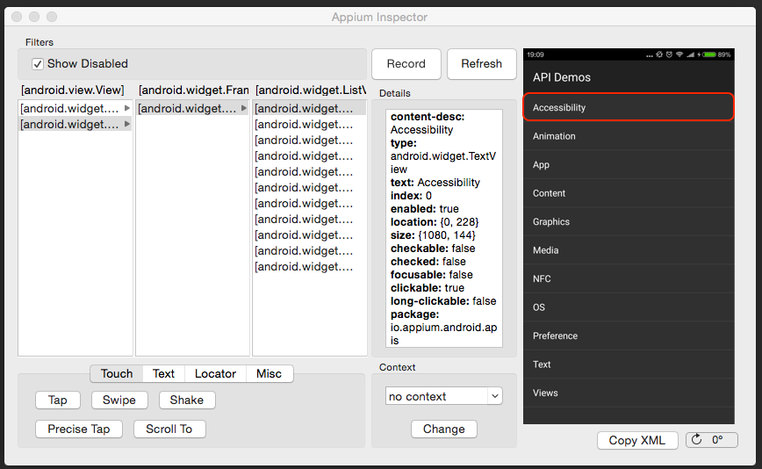762x469 pixels.
Task: Select Content in the device screenshot
Action: (x=629, y=193)
